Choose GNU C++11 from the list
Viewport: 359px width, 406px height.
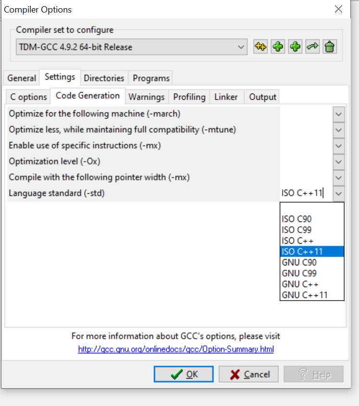tap(312, 295)
